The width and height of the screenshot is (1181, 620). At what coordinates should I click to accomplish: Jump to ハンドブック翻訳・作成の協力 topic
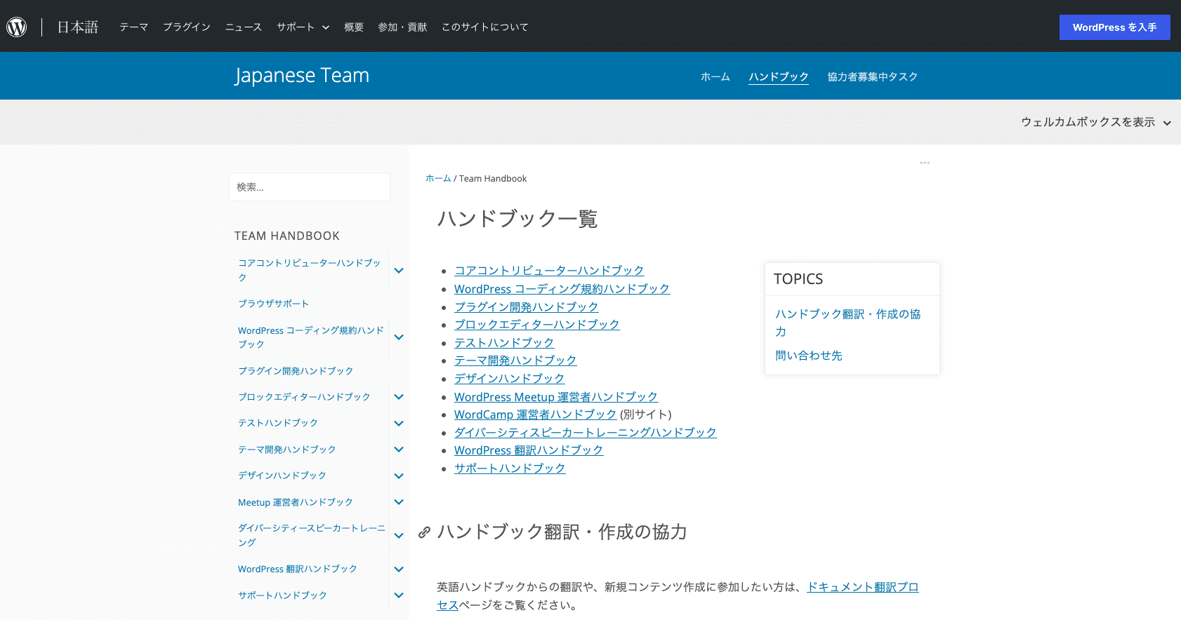click(848, 323)
